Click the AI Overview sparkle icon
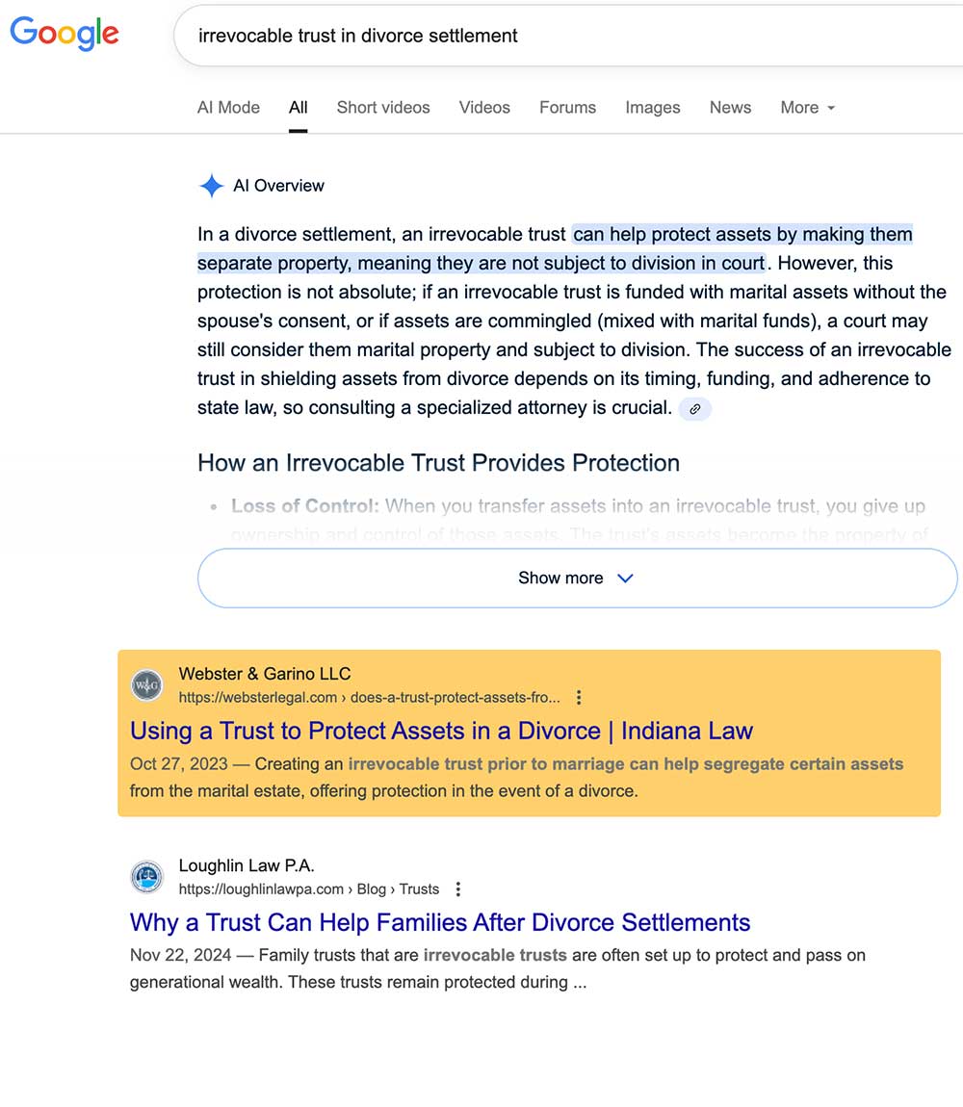 tap(211, 186)
